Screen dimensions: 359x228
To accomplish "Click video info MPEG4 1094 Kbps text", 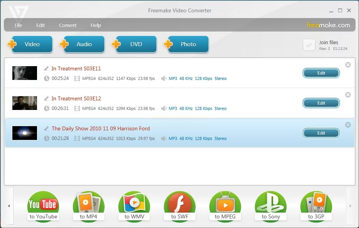I will click(x=118, y=108).
